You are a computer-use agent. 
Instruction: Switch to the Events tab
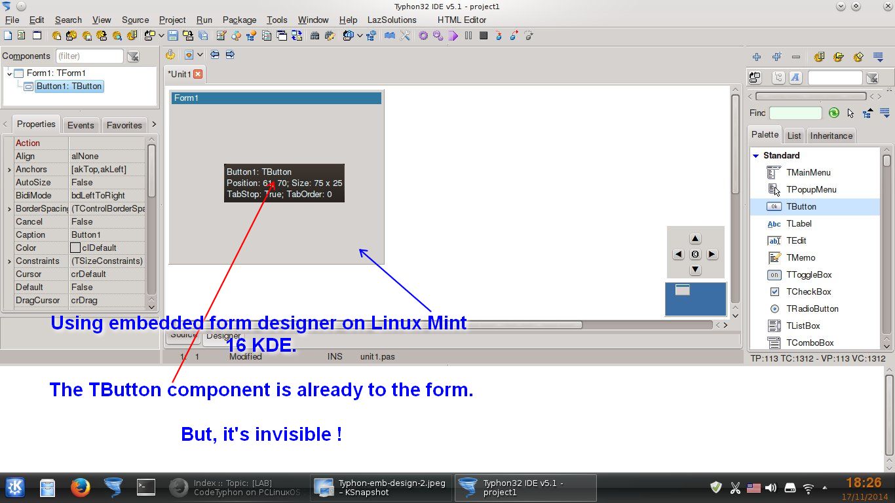(x=81, y=125)
